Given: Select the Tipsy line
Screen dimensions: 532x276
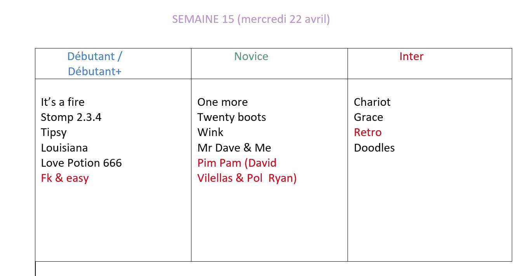Looking at the screenshot, I should coord(54,133).
